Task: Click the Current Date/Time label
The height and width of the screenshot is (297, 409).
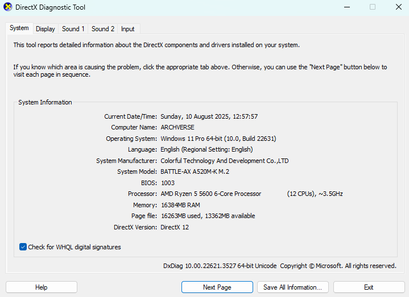Action: tap(130, 116)
